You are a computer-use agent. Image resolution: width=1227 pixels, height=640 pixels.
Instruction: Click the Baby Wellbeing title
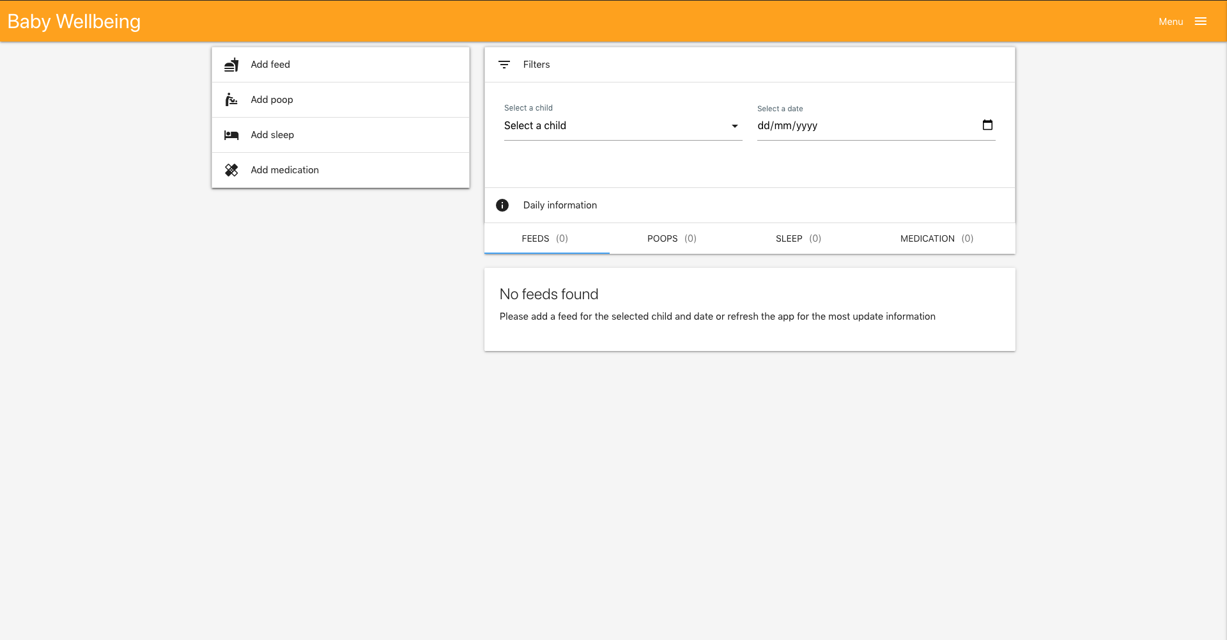click(74, 22)
